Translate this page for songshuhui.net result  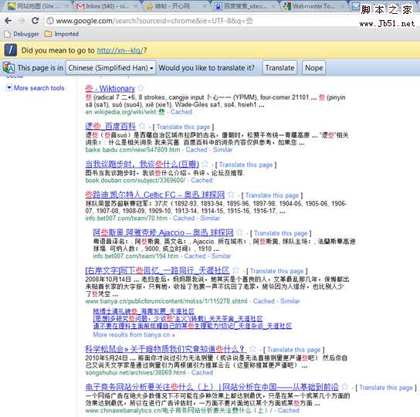(293, 350)
